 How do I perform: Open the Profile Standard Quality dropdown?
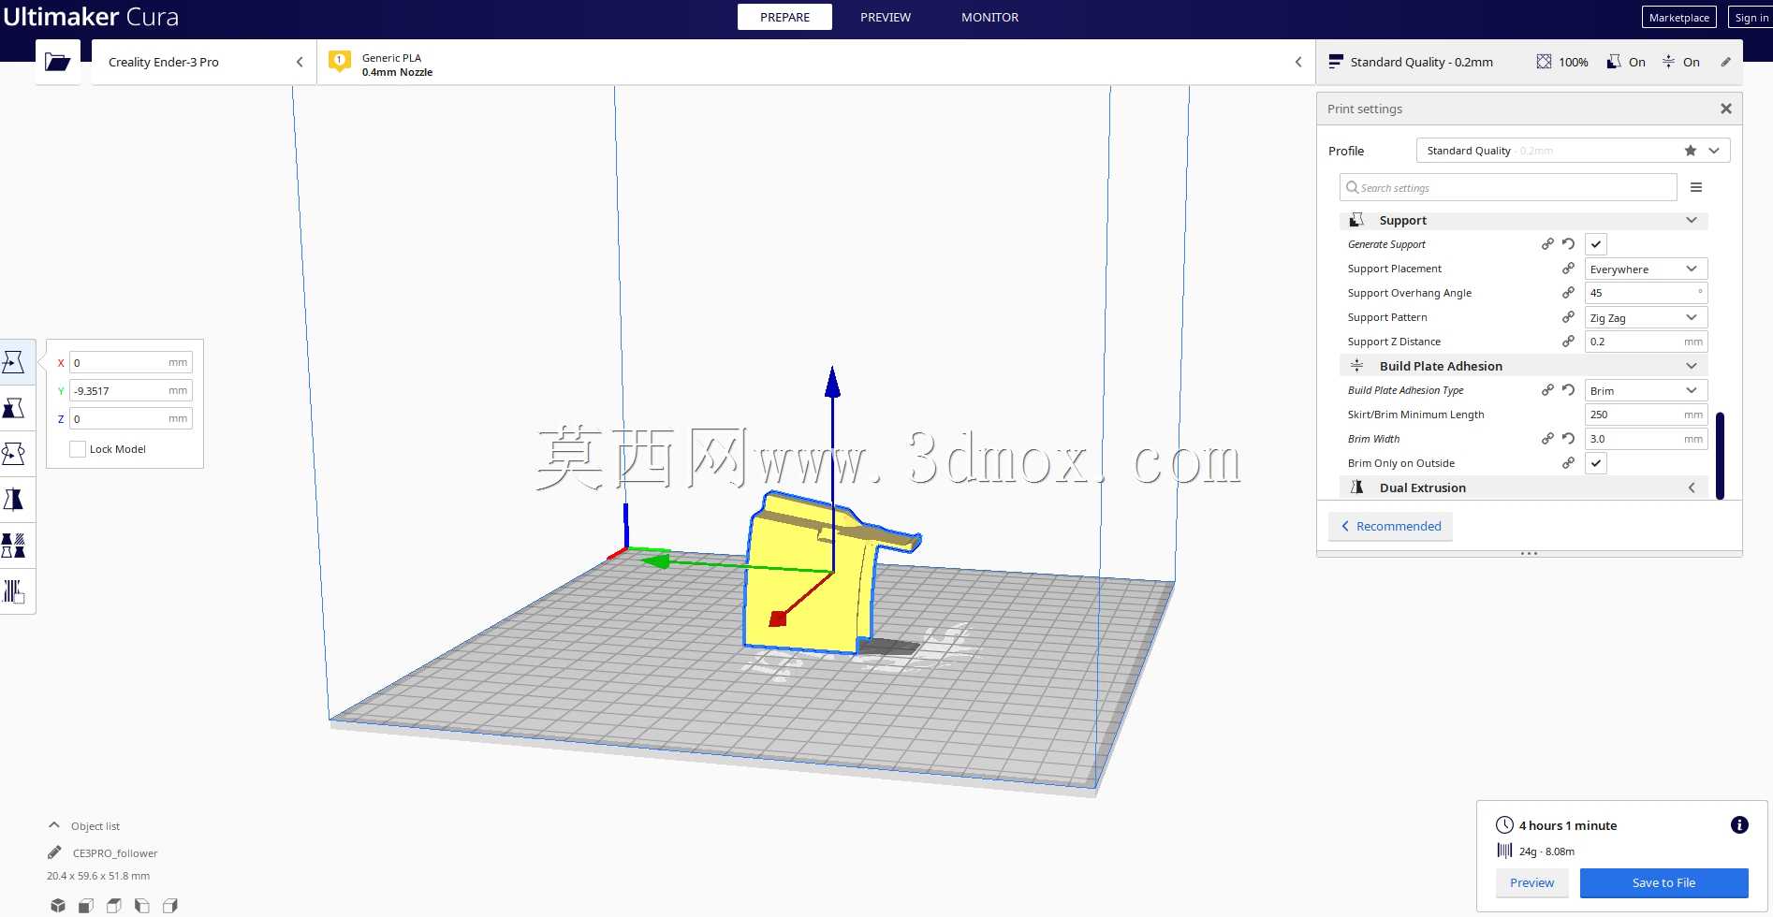[1573, 151]
